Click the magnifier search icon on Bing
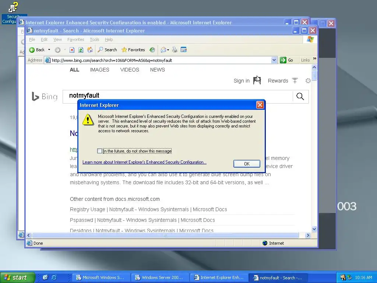Image resolution: width=377 pixels, height=283 pixels. [x=300, y=97]
